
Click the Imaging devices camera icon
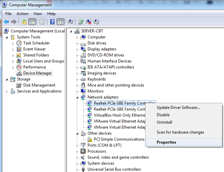(x=83, y=73)
